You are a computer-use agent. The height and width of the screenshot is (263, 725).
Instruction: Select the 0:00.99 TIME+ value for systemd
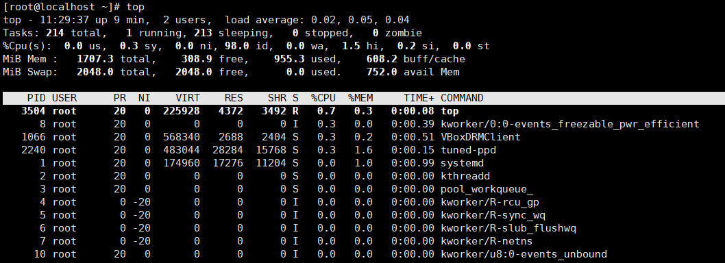click(413, 163)
